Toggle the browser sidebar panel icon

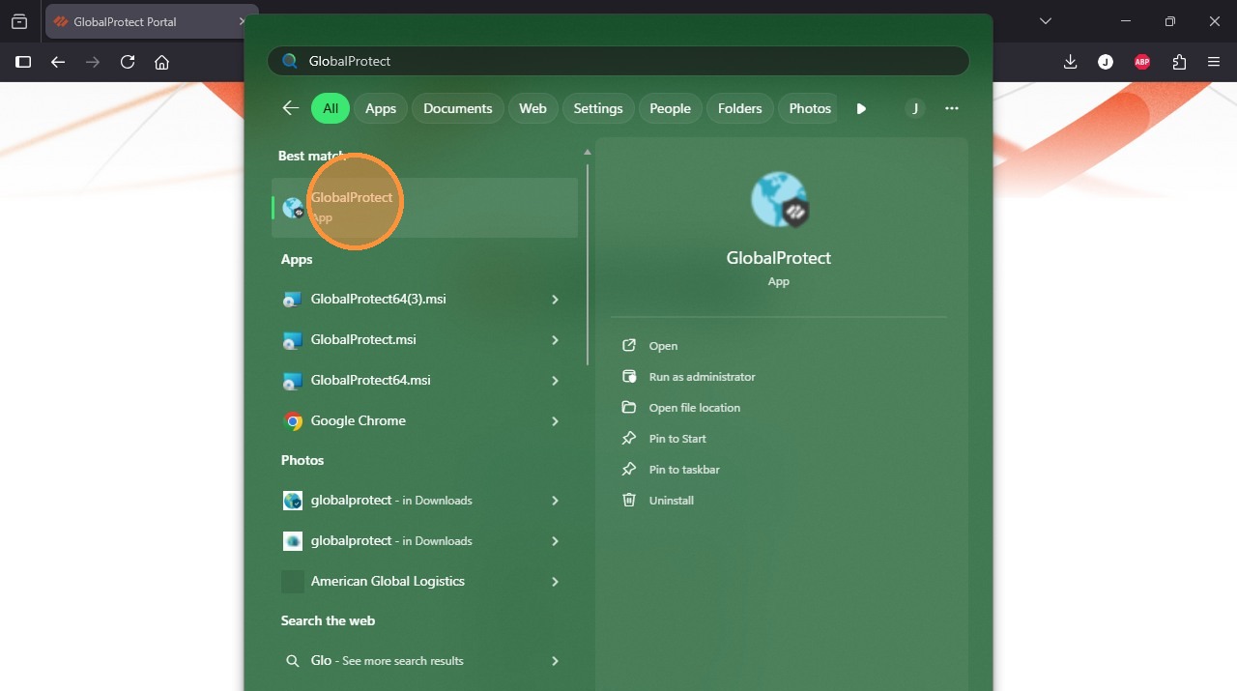click(23, 62)
